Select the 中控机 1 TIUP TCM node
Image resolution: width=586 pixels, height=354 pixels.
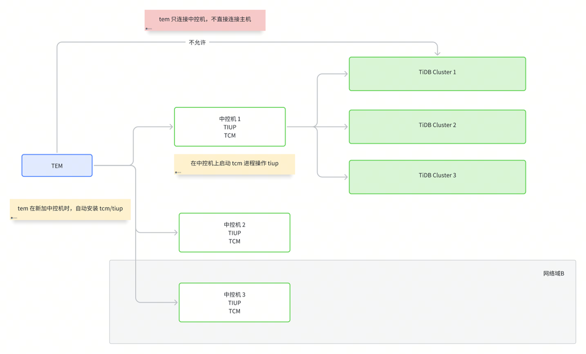click(230, 127)
